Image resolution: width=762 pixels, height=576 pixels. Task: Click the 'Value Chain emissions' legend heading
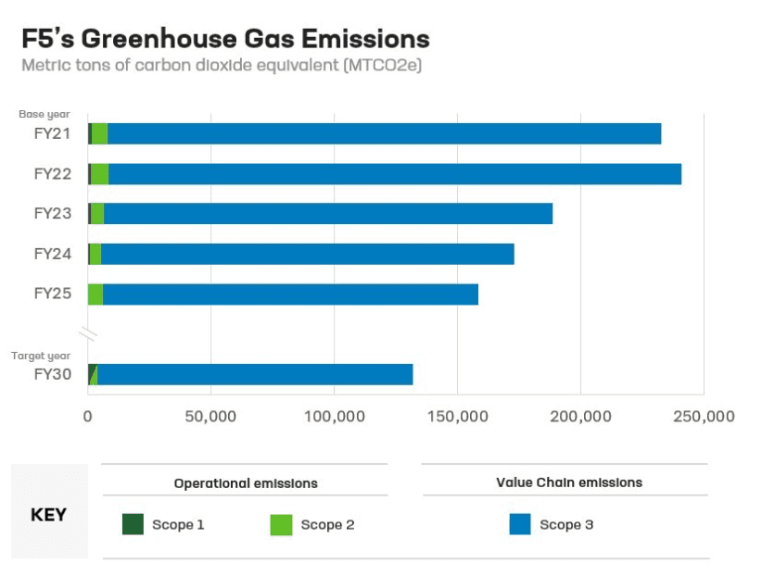tap(569, 482)
